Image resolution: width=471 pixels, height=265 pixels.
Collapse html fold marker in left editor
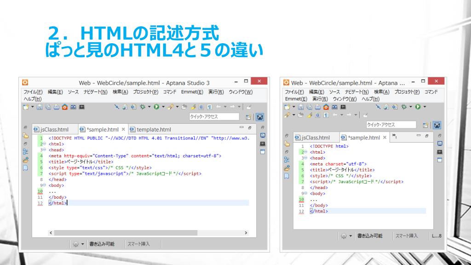click(45, 144)
